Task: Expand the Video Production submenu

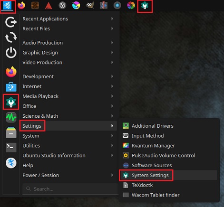Action: tap(68, 62)
